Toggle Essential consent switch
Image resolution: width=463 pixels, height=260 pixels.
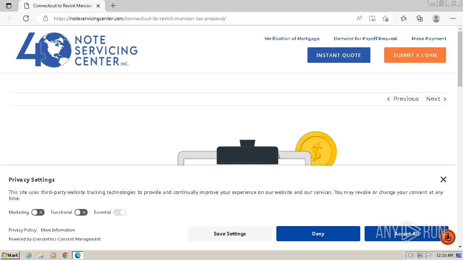pos(120,212)
